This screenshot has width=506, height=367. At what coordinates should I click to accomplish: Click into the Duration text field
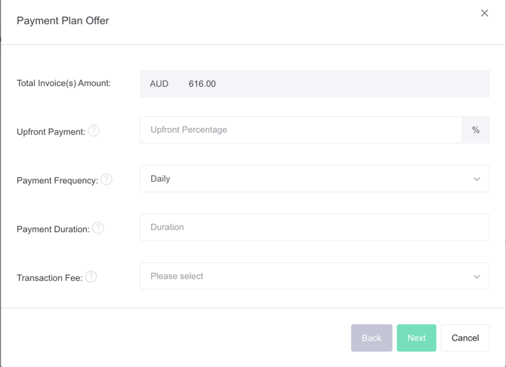(x=314, y=227)
